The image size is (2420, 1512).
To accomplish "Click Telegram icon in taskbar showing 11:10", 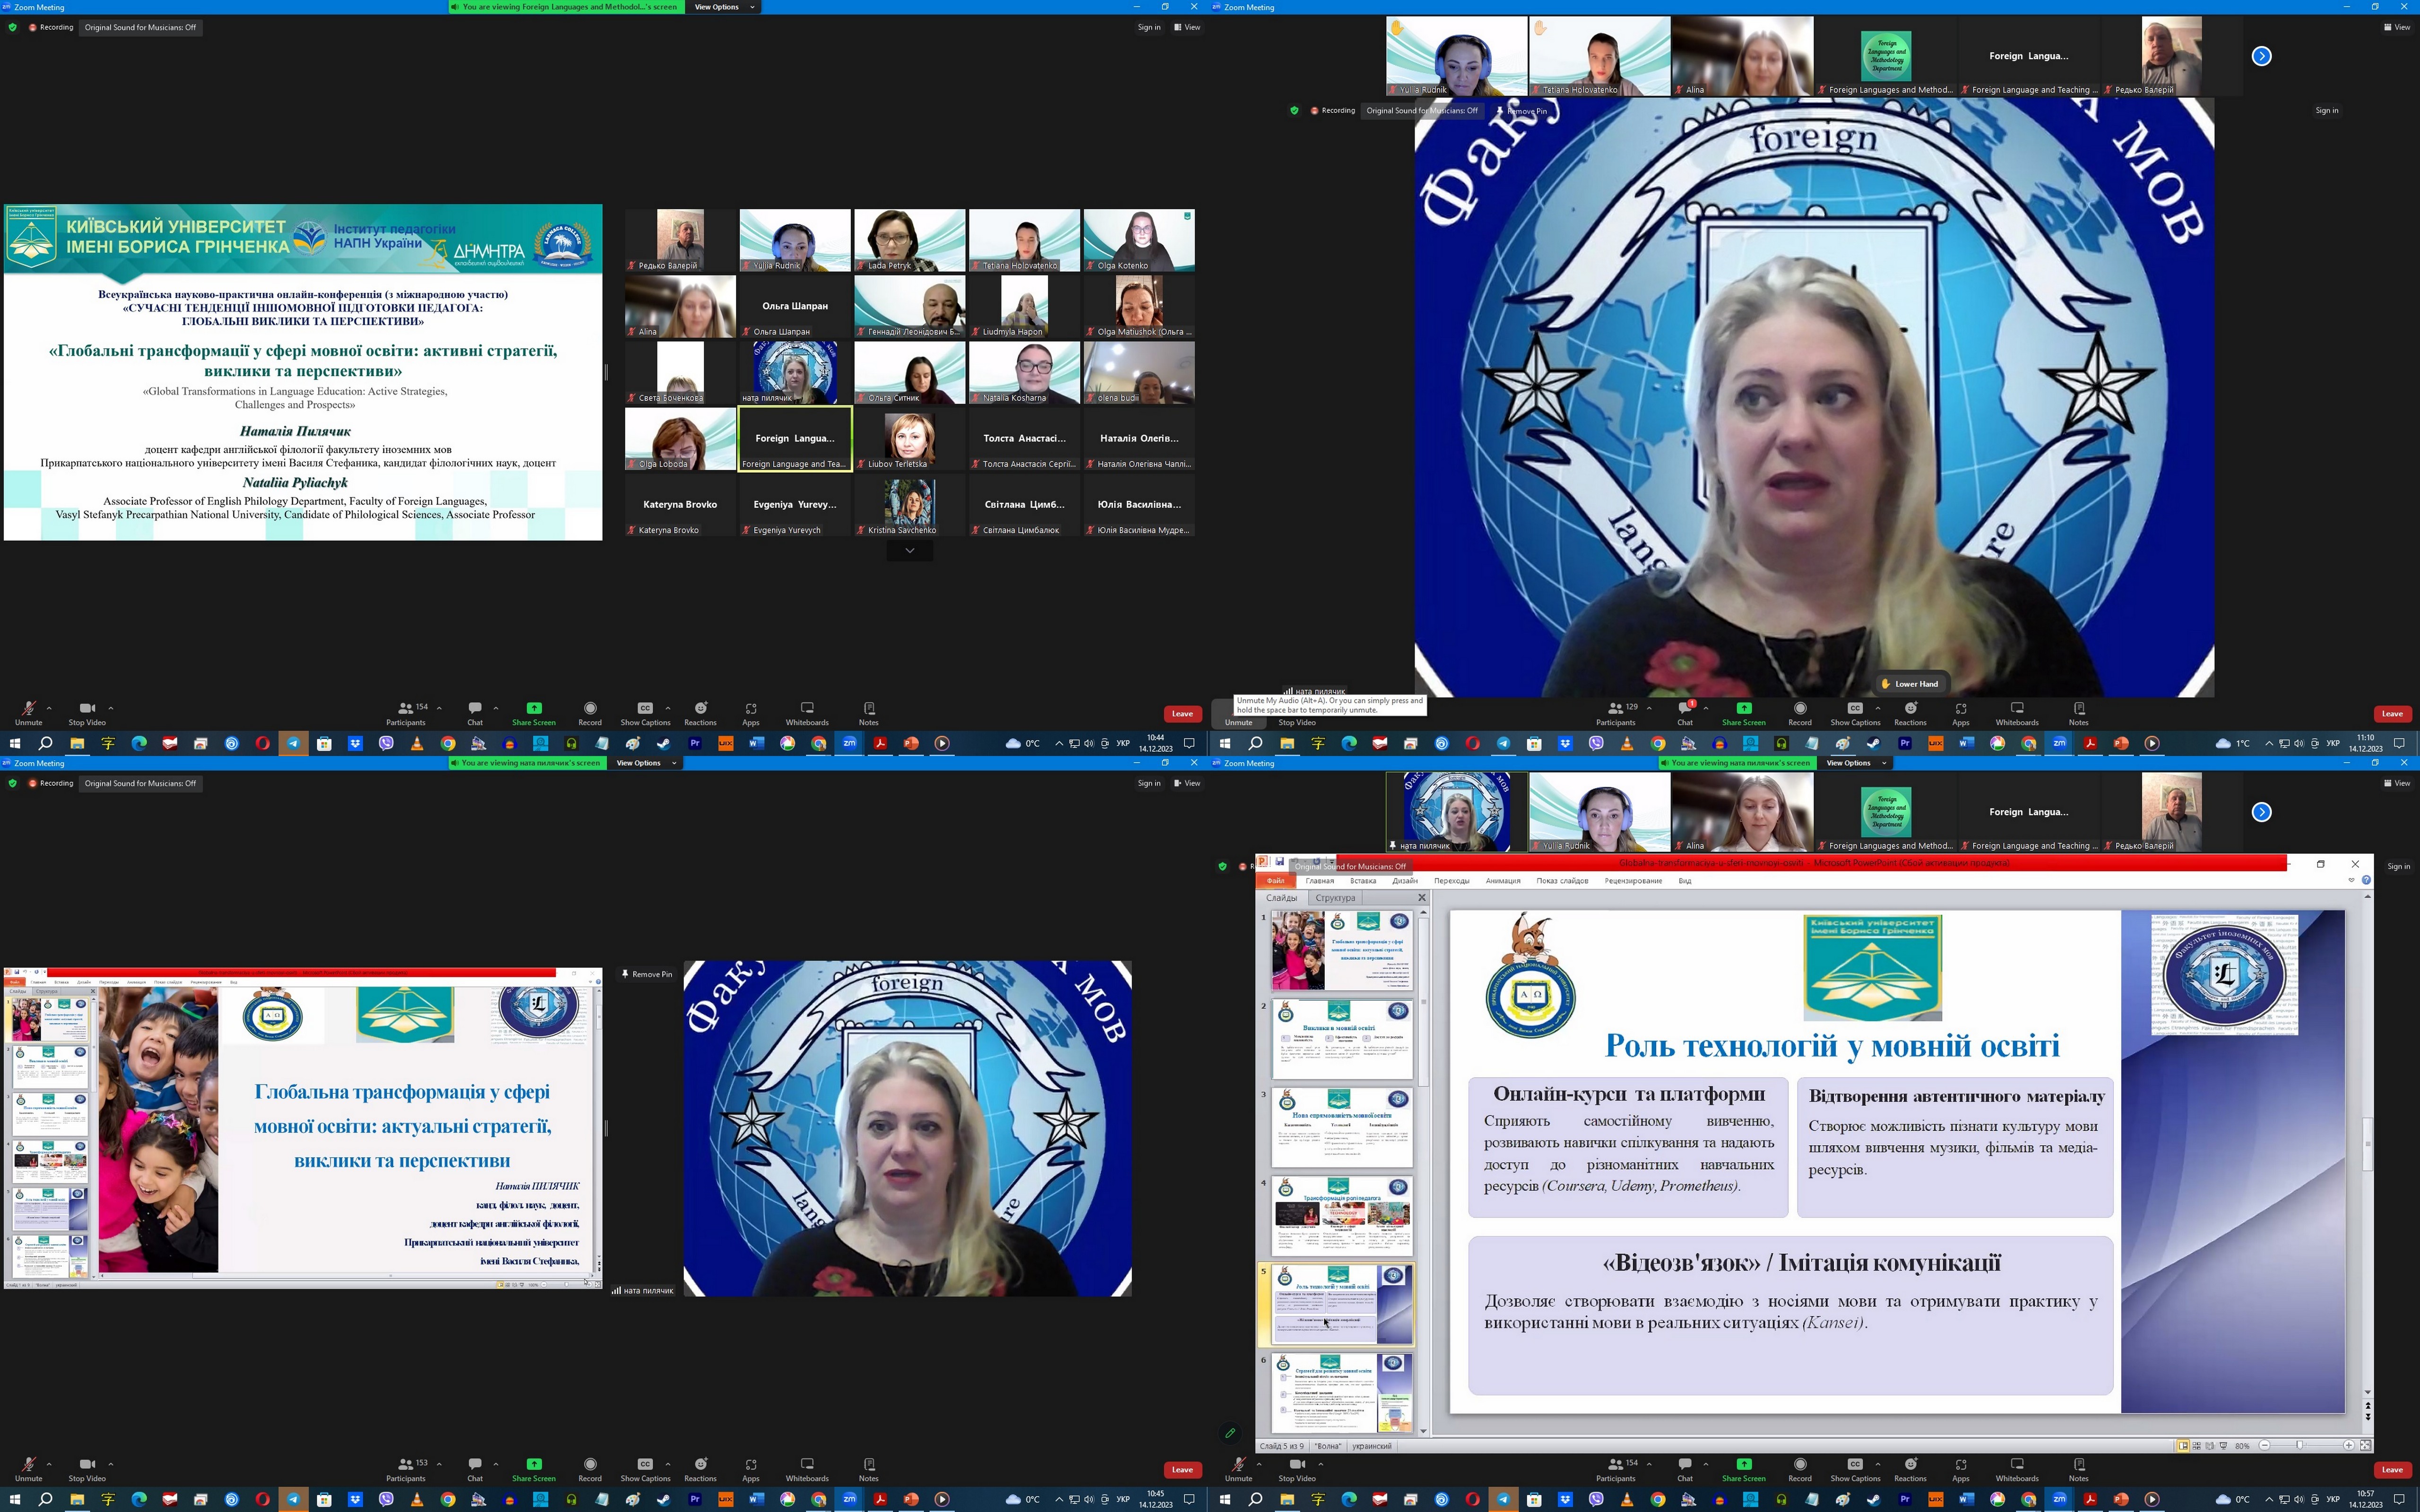I will click(1503, 743).
